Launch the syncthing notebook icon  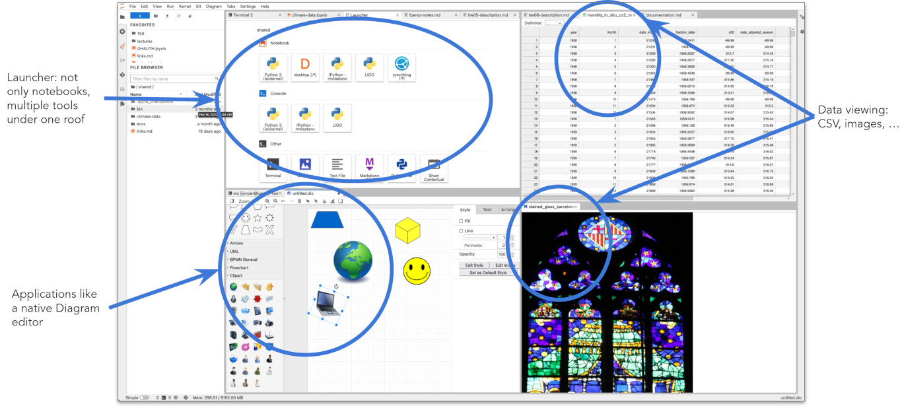pos(401,67)
